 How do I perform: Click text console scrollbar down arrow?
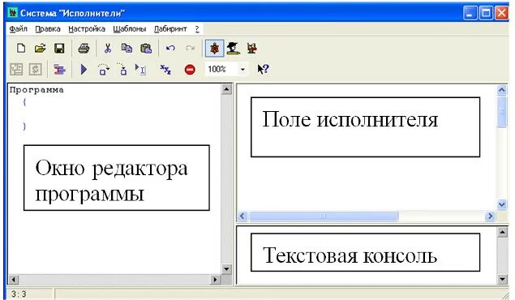(502, 279)
